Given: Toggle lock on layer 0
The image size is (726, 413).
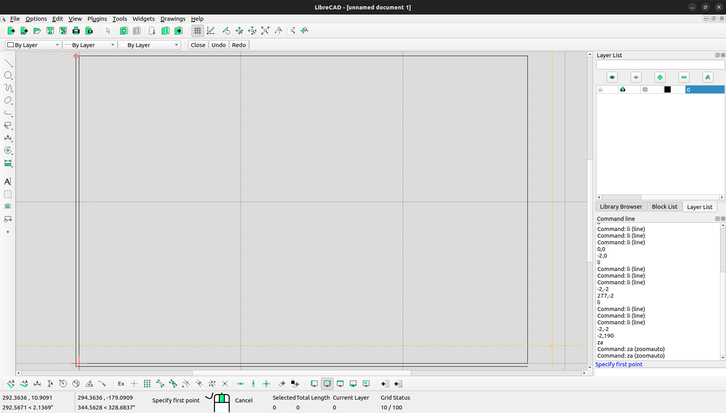Looking at the screenshot, I should [x=600, y=90].
